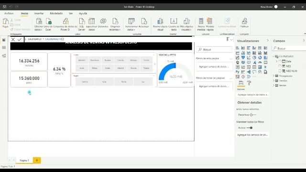Viewport: 306px width, 172px height.
Task: Commit the formula with the checkmark icon
Action: 20,39
